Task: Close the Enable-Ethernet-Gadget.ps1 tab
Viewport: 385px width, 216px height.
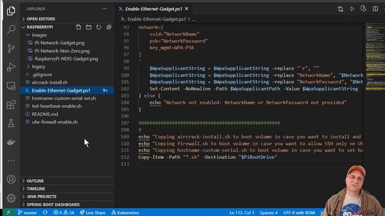Action: point(186,9)
